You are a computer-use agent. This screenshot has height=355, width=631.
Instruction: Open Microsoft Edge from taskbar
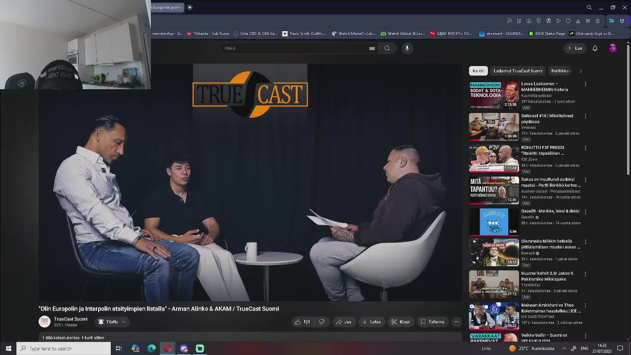click(x=152, y=349)
